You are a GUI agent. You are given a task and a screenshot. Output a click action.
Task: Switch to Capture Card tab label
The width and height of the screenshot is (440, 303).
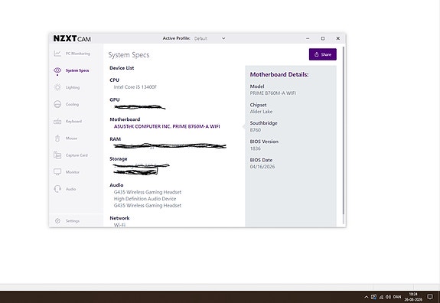(77, 155)
